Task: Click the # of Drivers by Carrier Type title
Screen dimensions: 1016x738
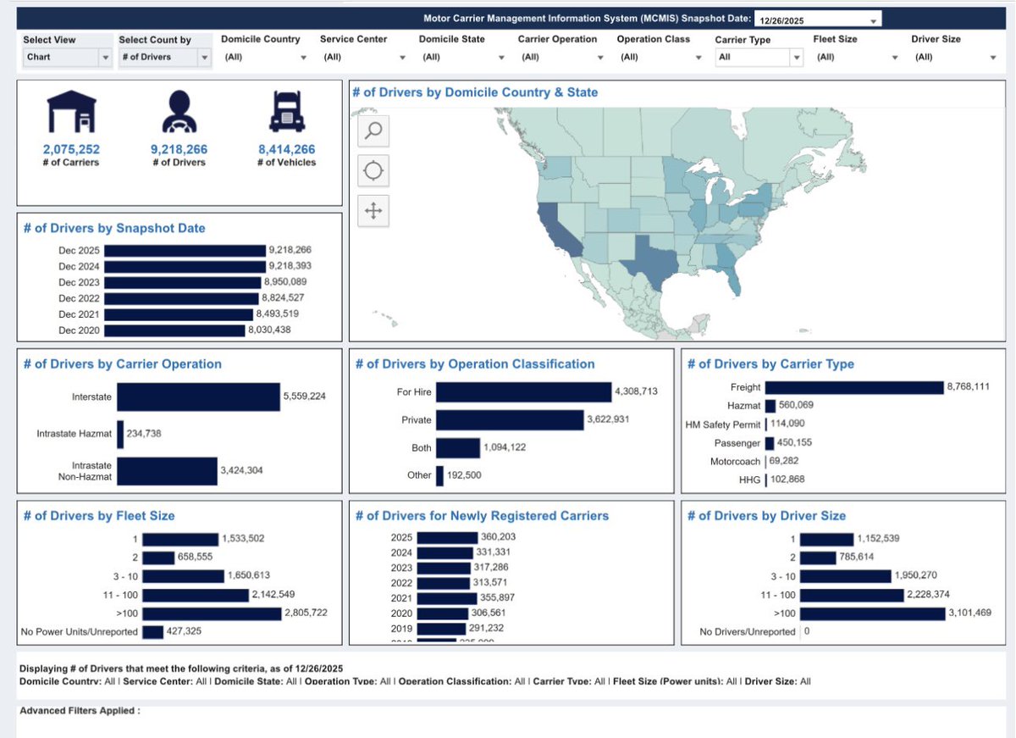Action: pyautogui.click(x=770, y=363)
